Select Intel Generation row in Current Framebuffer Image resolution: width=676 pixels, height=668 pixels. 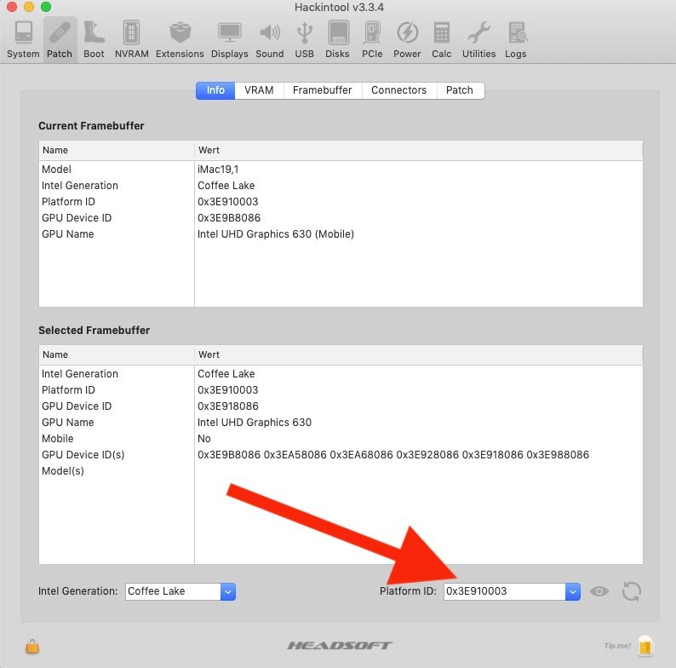click(x=341, y=186)
